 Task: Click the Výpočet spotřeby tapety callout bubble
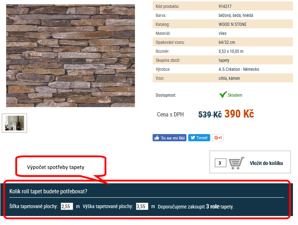60,166
